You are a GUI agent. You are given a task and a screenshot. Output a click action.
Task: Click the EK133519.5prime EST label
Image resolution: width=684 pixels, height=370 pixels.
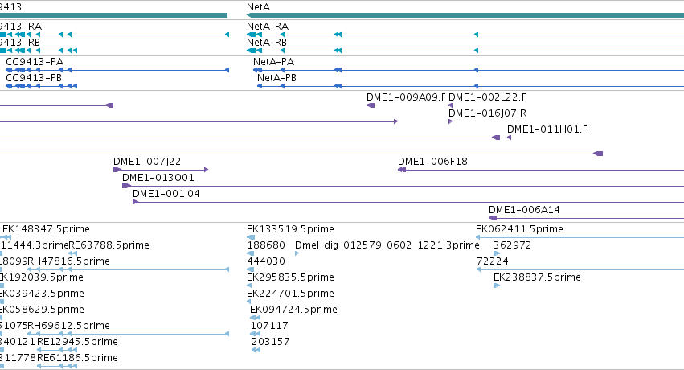coord(290,229)
